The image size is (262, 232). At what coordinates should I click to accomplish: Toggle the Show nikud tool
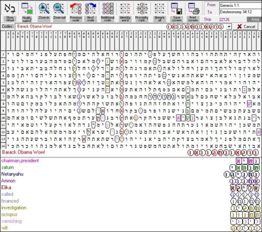click(10, 12)
